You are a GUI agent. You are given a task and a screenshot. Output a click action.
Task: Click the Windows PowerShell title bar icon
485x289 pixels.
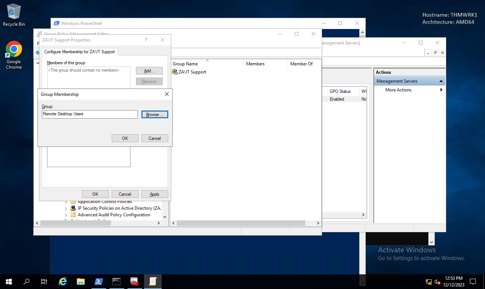pos(57,23)
